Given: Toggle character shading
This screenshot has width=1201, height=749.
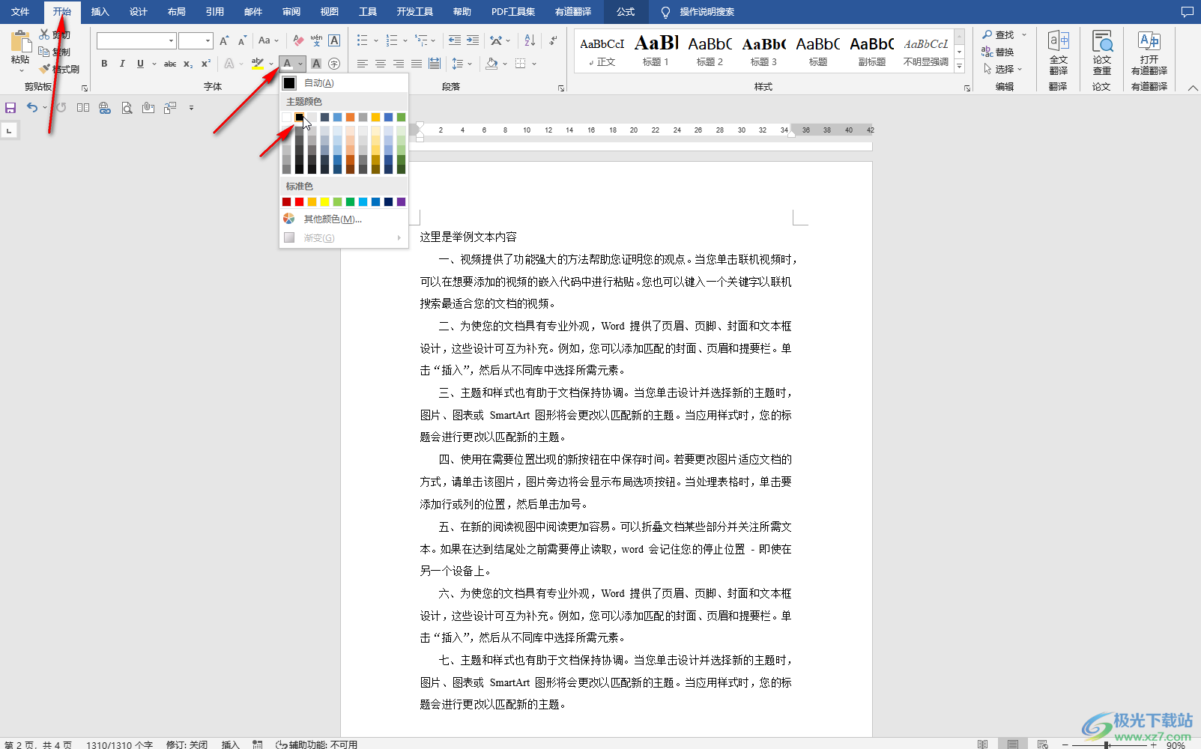Looking at the screenshot, I should click(x=316, y=64).
